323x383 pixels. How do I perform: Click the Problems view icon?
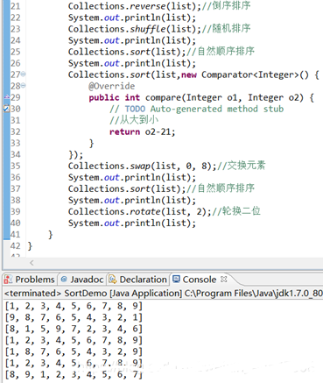[x=8, y=280]
